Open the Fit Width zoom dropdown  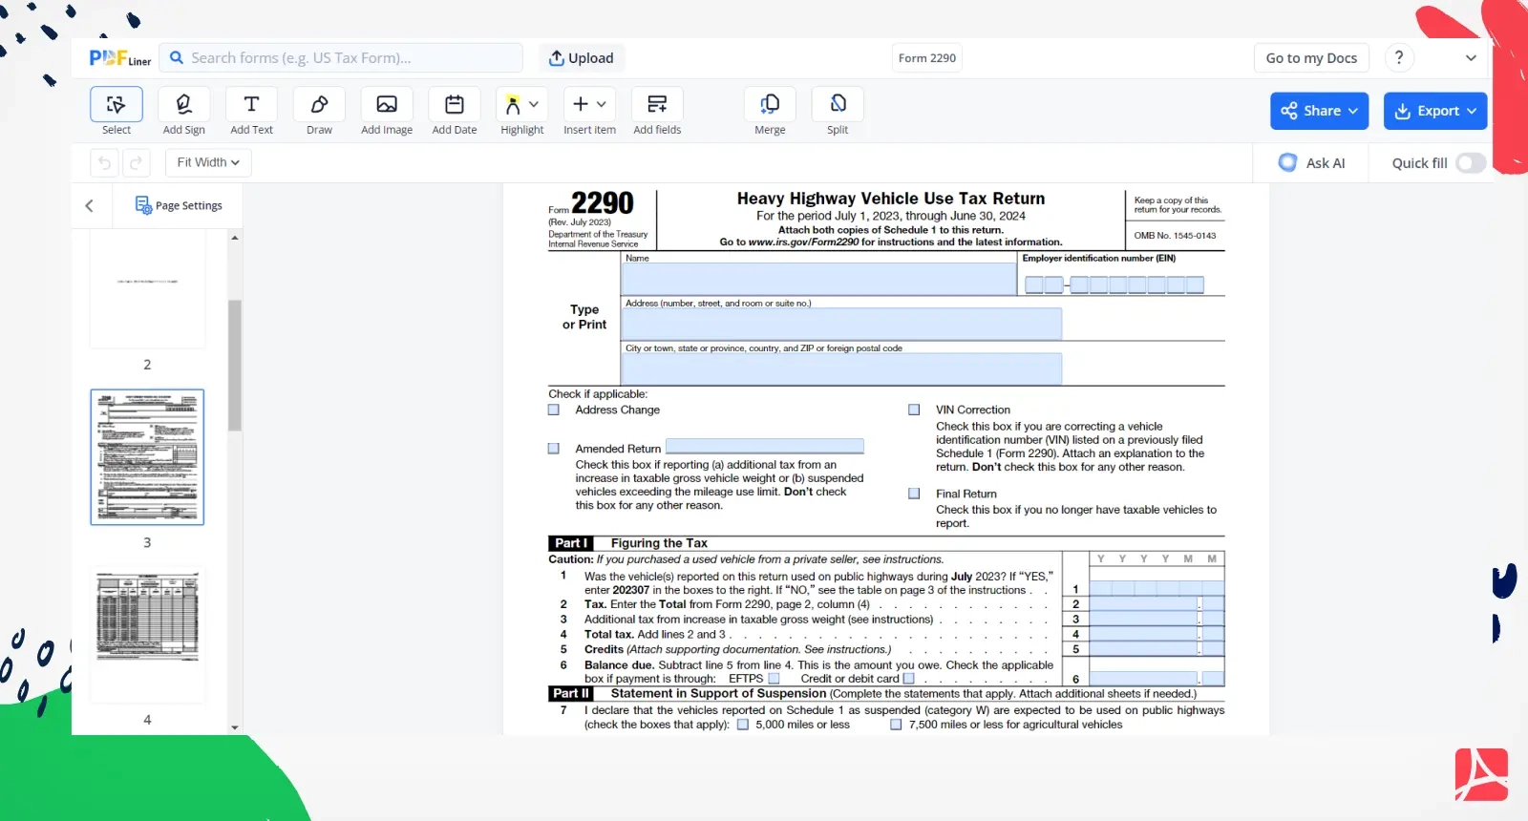click(x=208, y=162)
